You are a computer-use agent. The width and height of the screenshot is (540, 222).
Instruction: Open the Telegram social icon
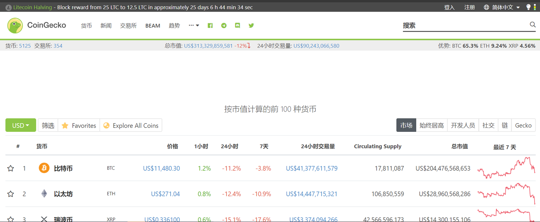(224, 26)
